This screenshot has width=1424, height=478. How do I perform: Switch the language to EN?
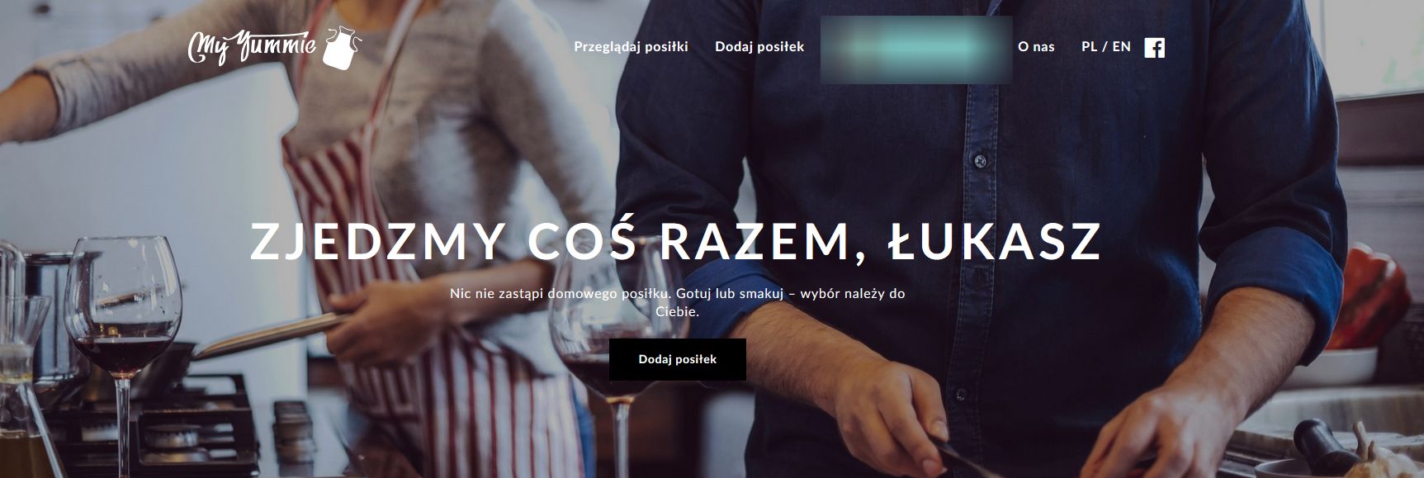click(x=1122, y=47)
